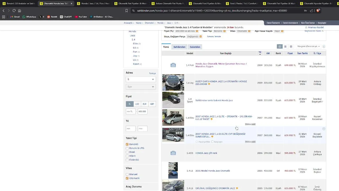Image resolution: width=339 pixels, height=191 pixels.
Task: Select the Tümü listings tab
Action: (166, 47)
